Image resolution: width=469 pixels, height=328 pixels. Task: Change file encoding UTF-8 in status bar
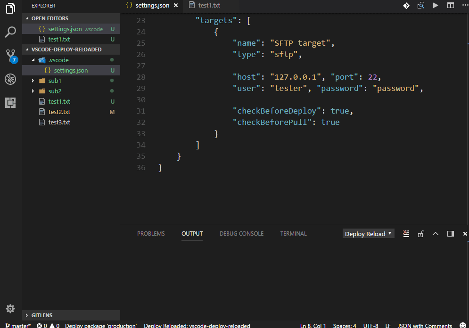coord(370,325)
